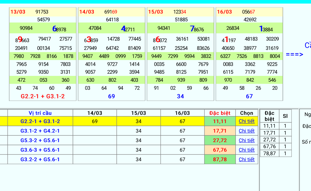Select the orange 17,71 Đặc biệt cell
Image resolution: width=311 pixels, height=191 pixels.
click(x=220, y=131)
